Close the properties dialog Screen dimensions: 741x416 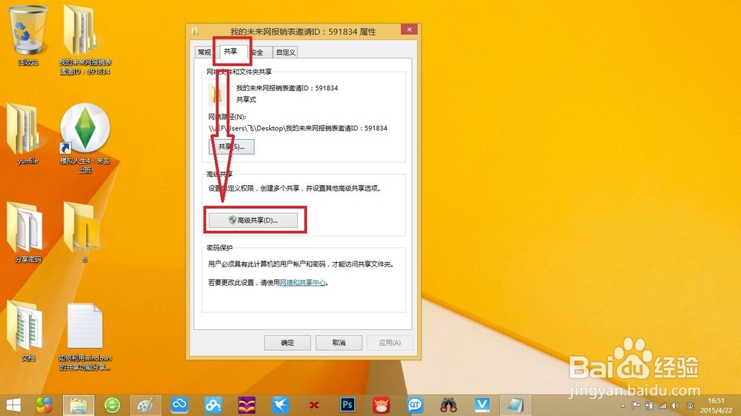[409, 30]
